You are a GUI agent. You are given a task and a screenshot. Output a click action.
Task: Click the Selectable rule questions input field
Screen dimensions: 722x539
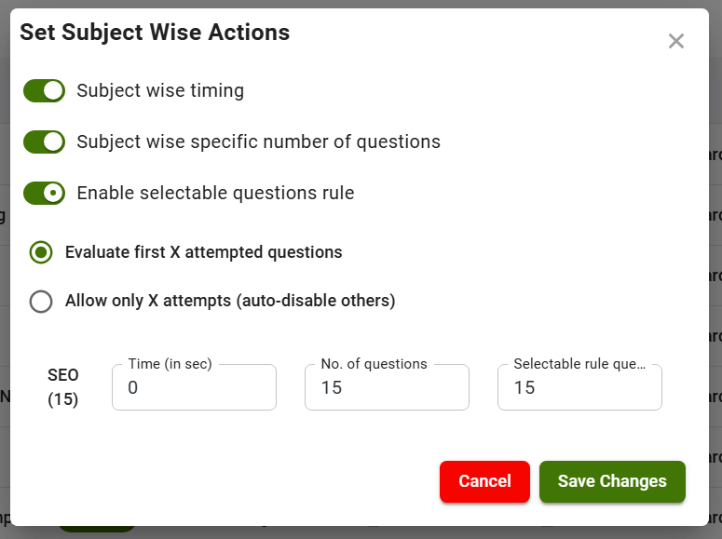579,388
